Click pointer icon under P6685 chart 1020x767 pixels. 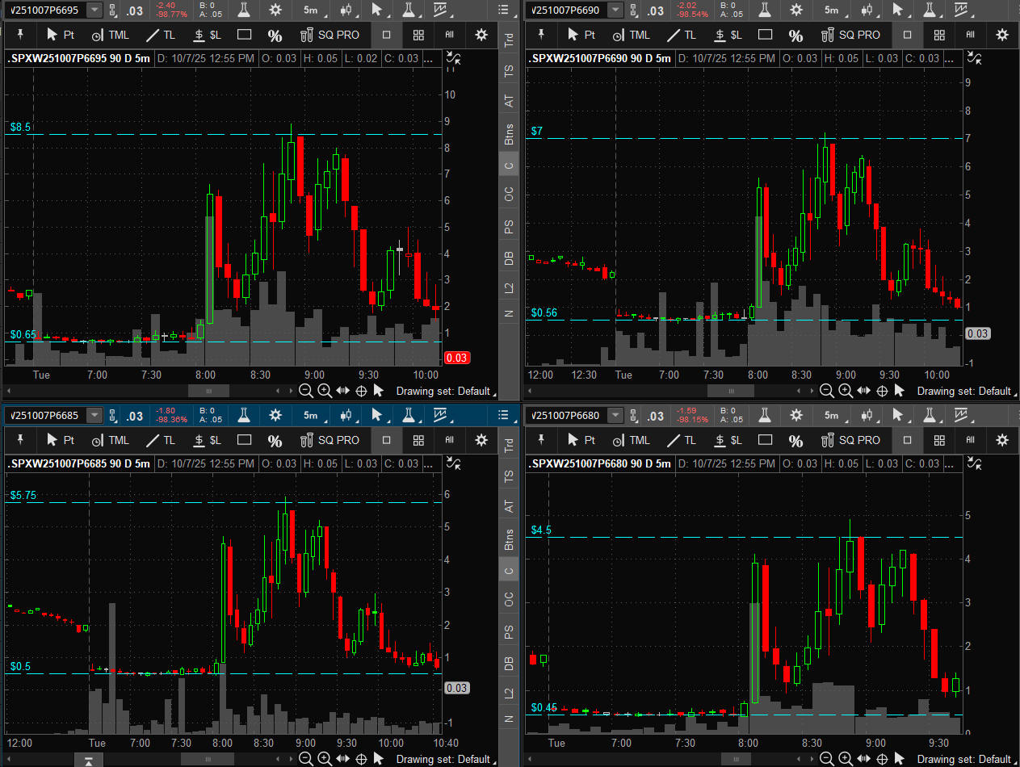pyautogui.click(x=379, y=759)
